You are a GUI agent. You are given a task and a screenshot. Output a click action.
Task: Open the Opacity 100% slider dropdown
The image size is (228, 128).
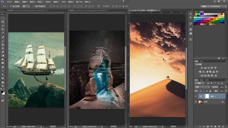[x=226, y=87]
